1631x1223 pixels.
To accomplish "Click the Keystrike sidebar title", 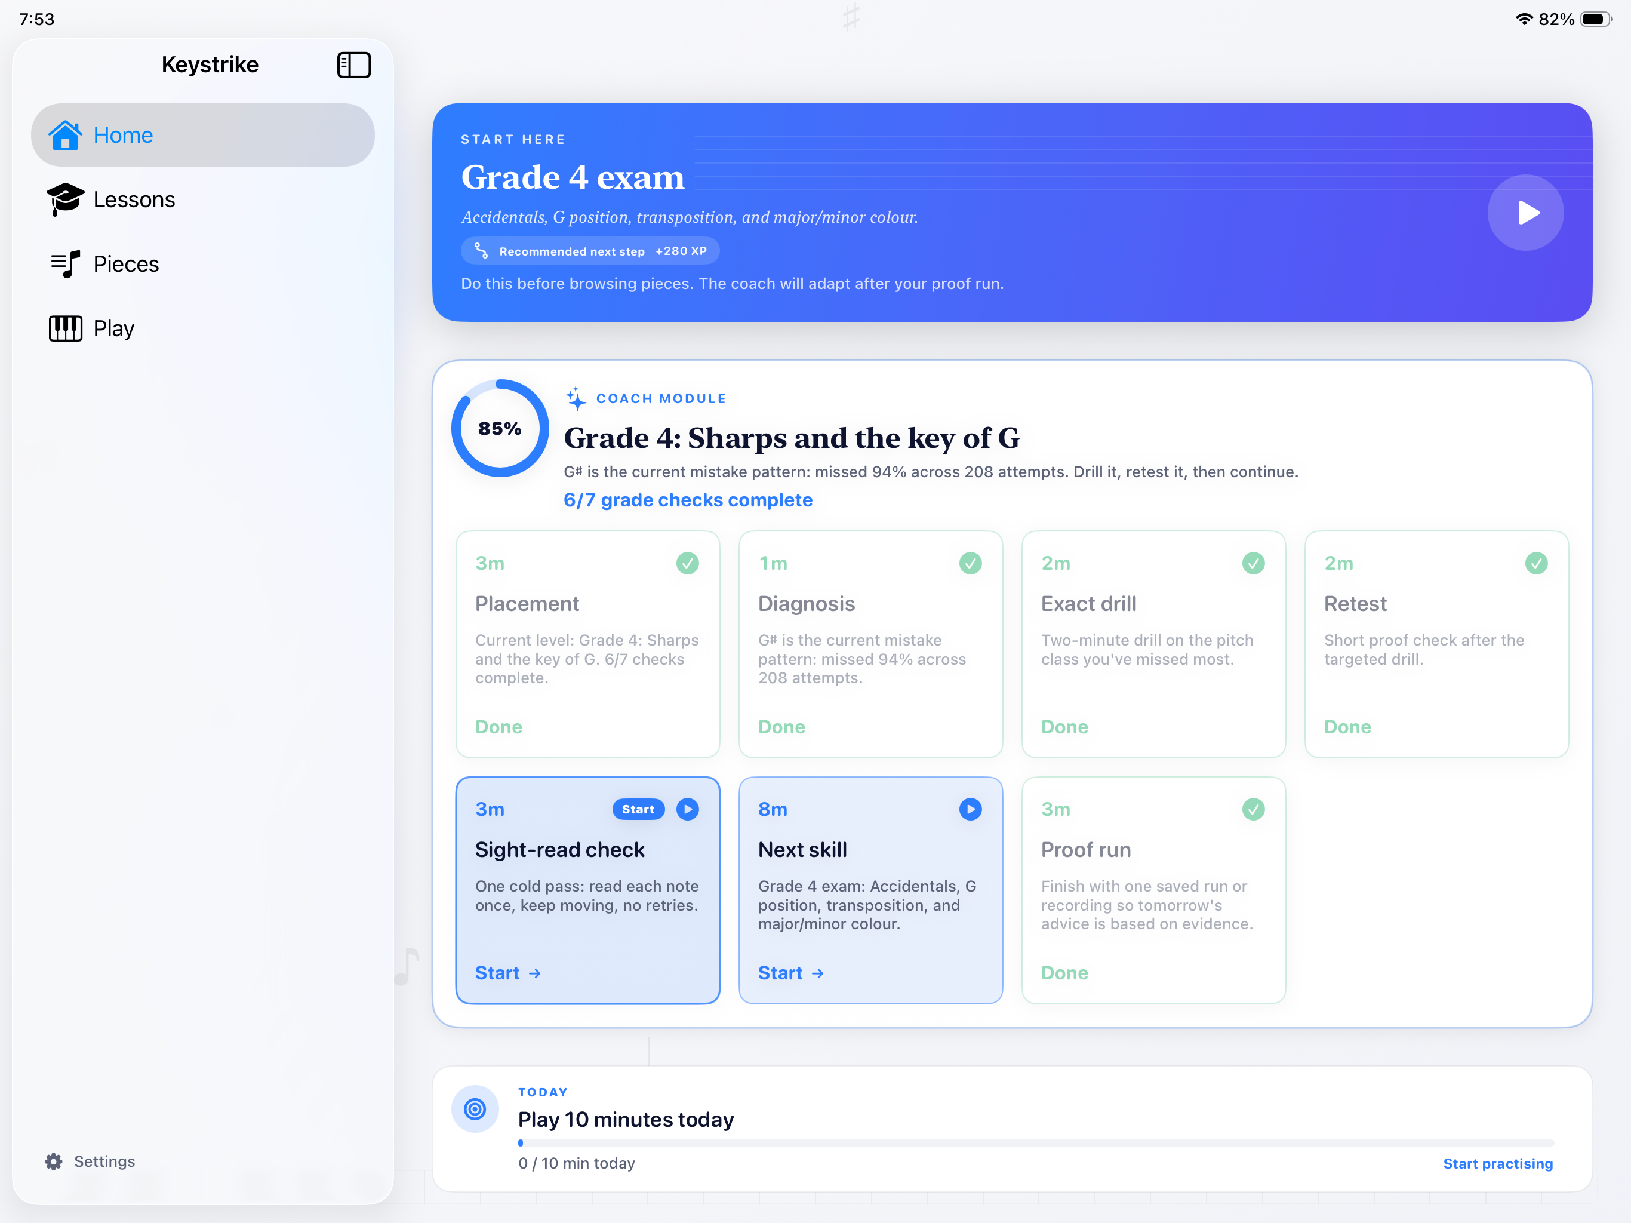I will (210, 65).
